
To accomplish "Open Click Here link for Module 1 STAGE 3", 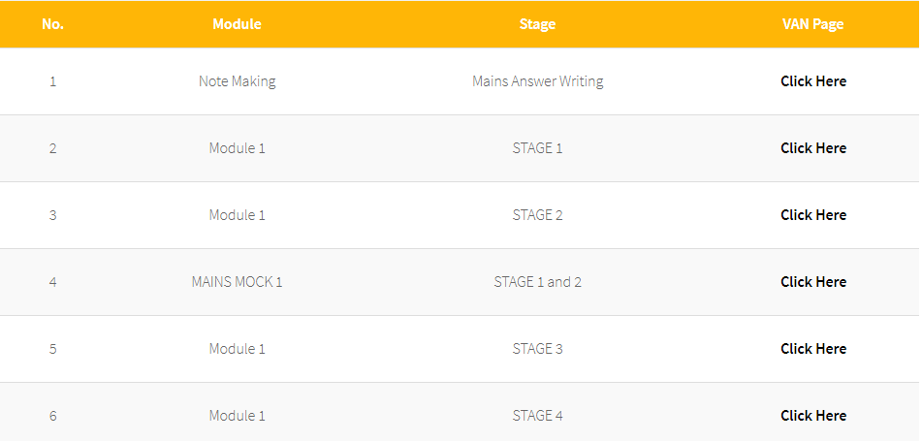I will coord(813,349).
